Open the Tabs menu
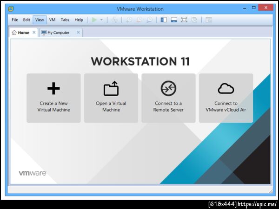The height and width of the screenshot is (209, 279). [65, 20]
